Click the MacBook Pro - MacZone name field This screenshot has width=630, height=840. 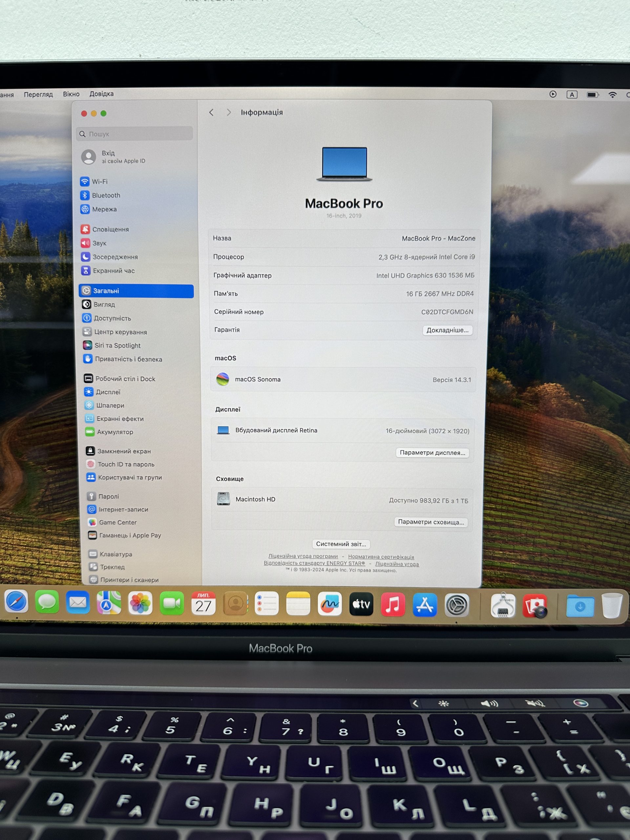click(x=439, y=239)
